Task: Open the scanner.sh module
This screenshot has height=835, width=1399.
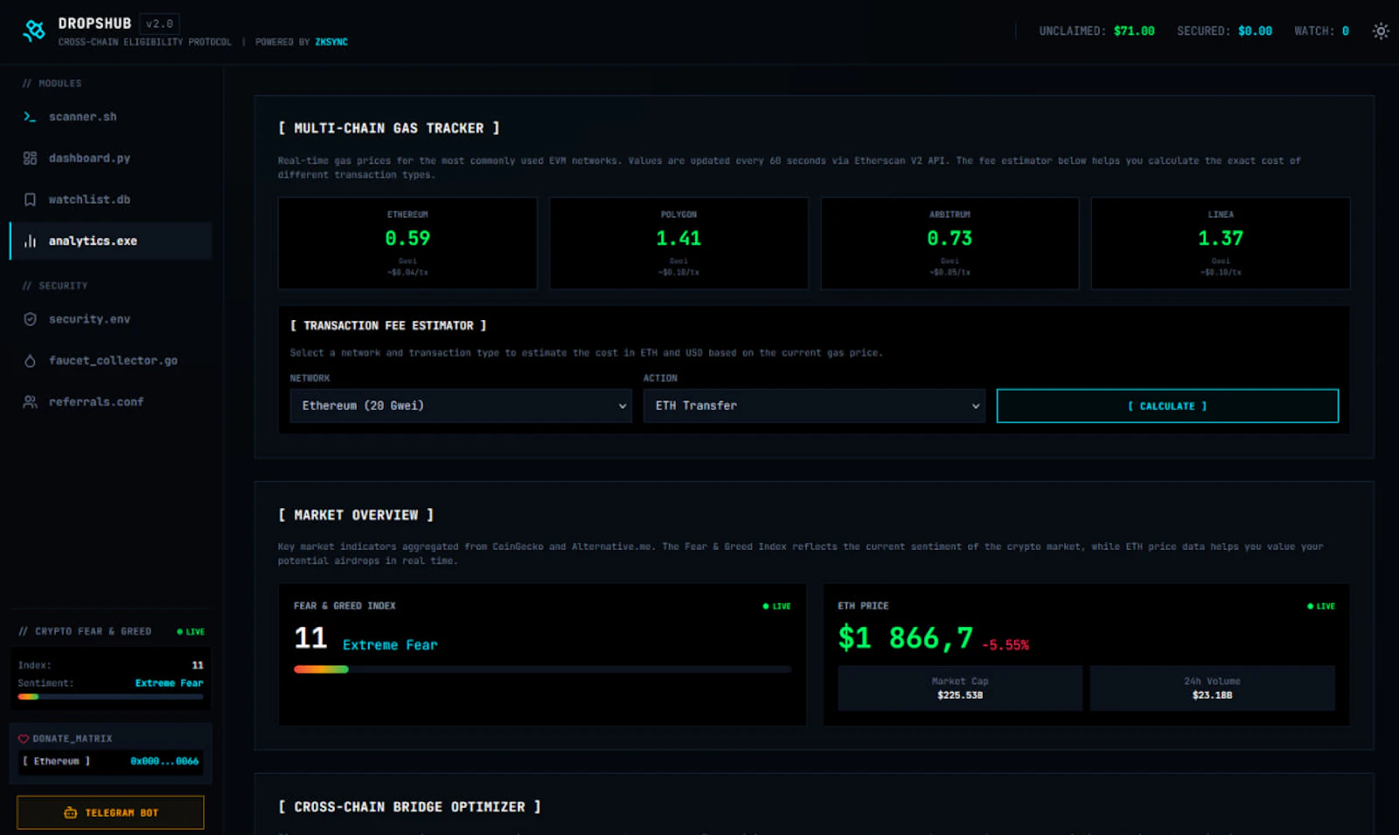Action: (x=110, y=116)
